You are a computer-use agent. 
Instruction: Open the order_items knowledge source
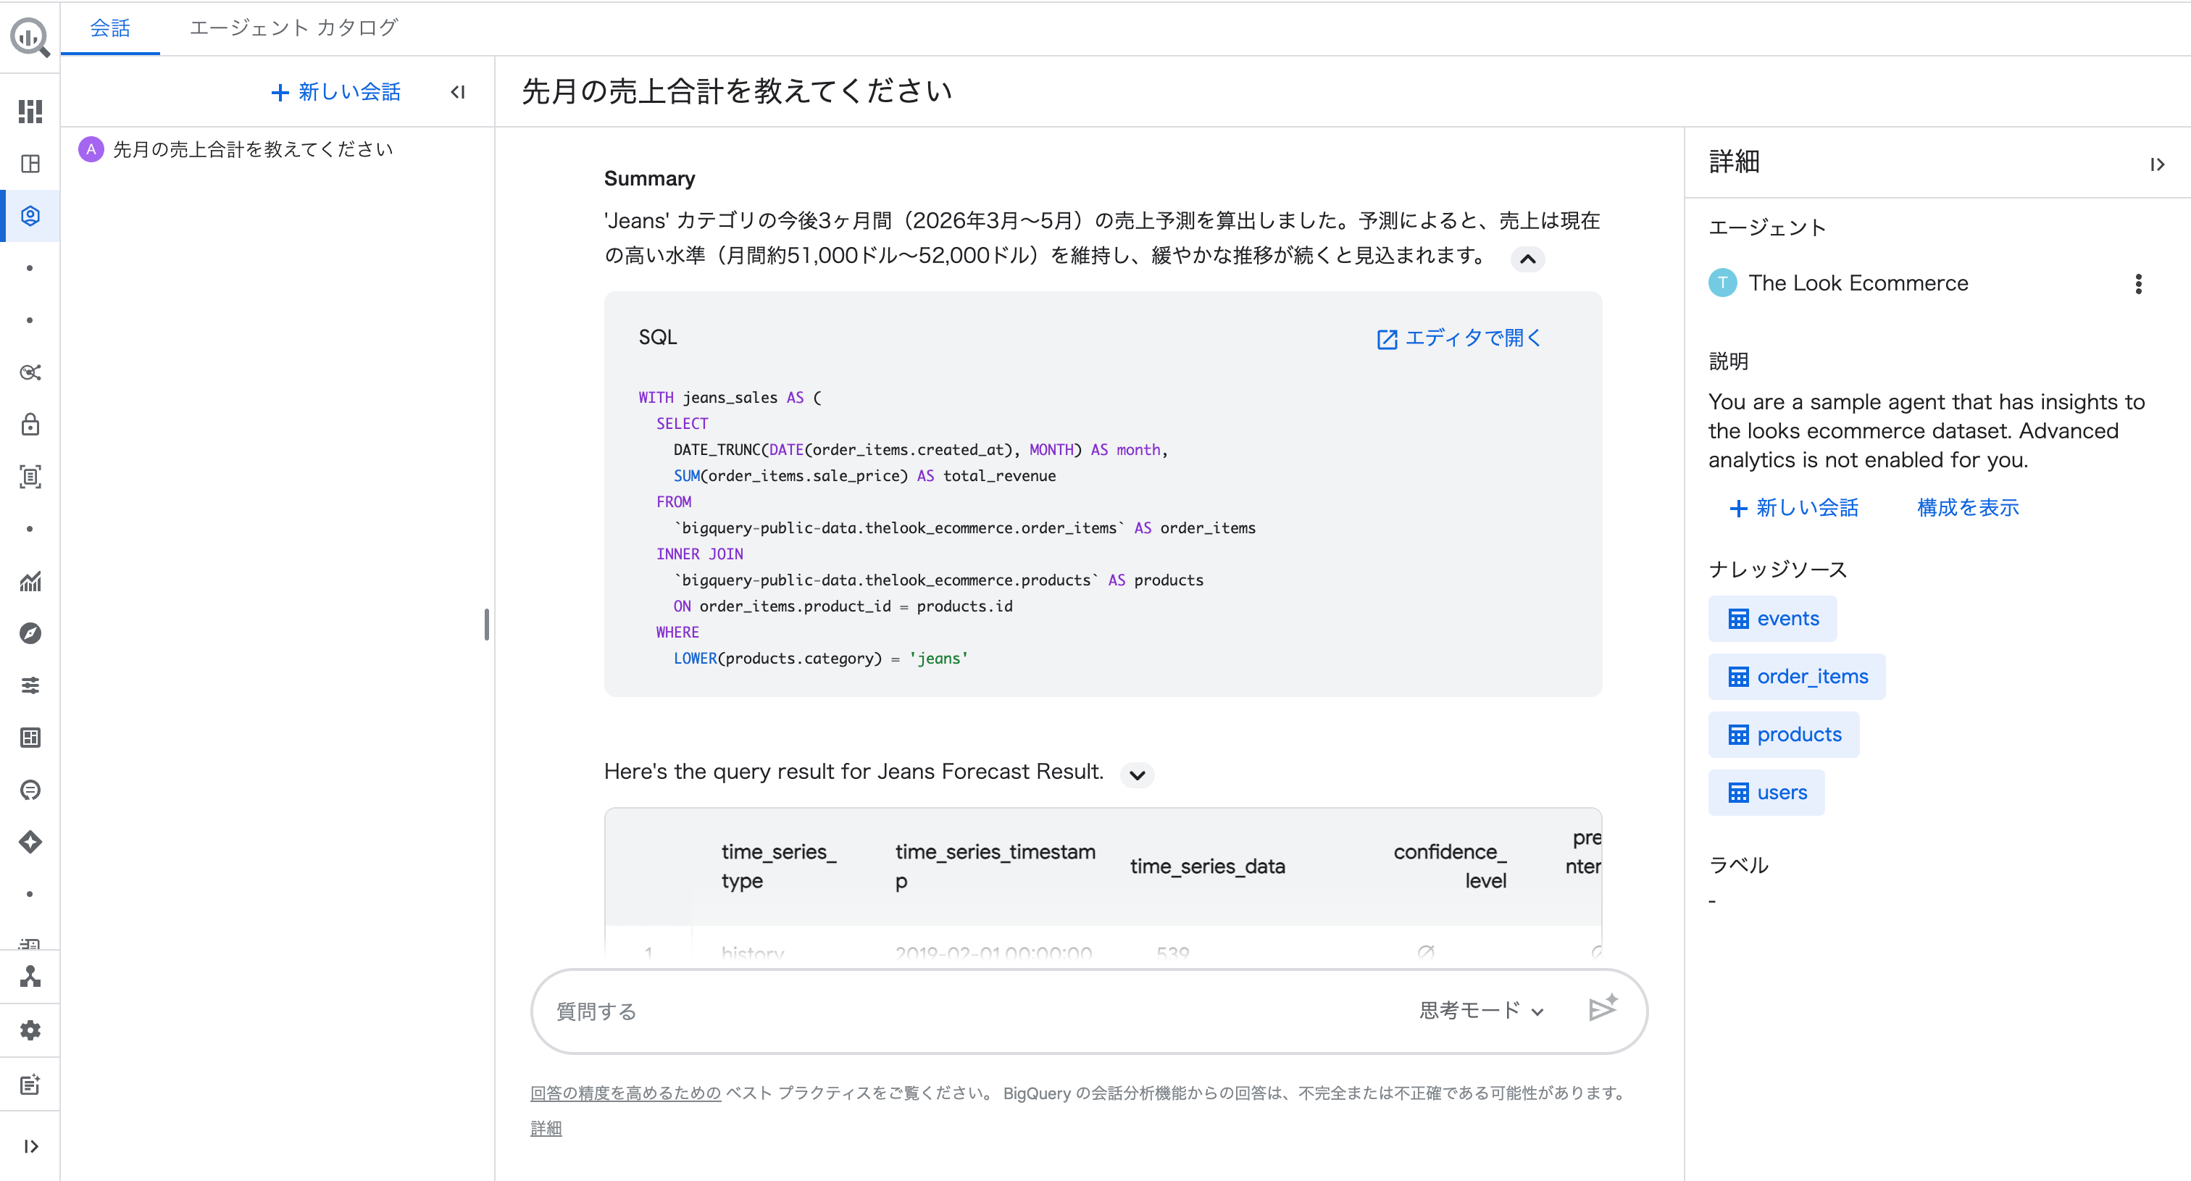pos(1795,677)
